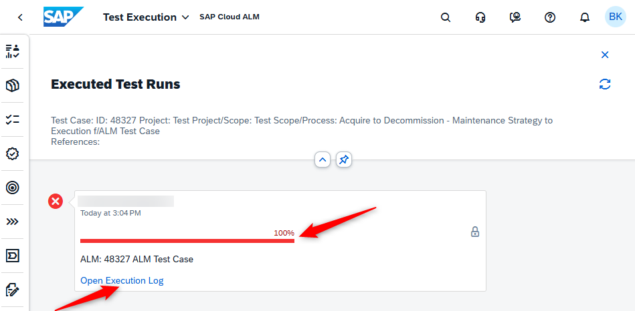This screenshot has height=311, width=635.
Task: Toggle the pin header button
Action: pyautogui.click(x=343, y=160)
